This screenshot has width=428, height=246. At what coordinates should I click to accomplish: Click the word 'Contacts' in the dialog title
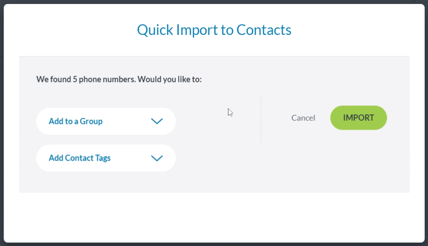[263, 30]
